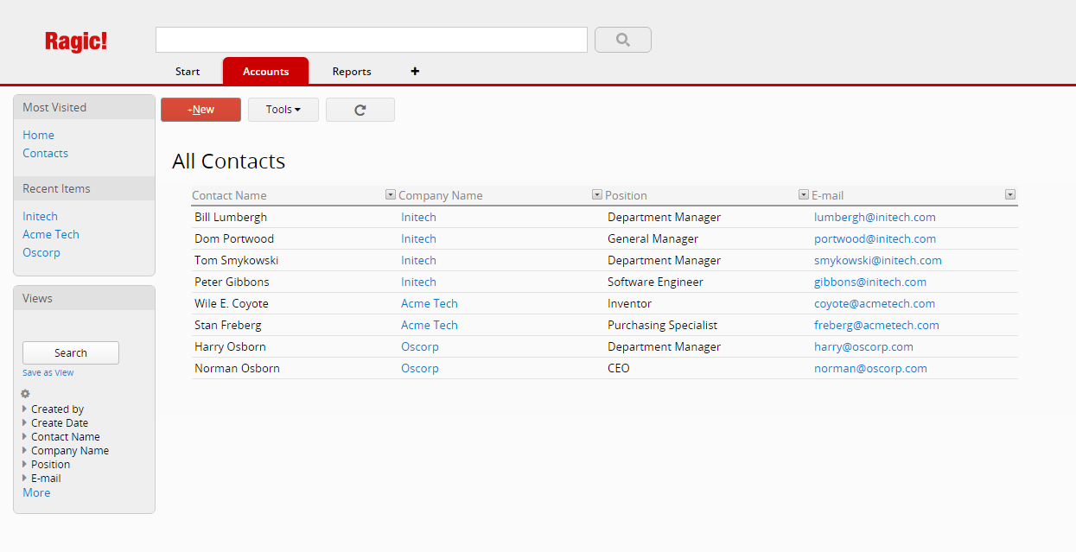Viewport: 1076px width, 552px height.
Task: Select the Harry Osborn contact name
Action: pos(230,347)
